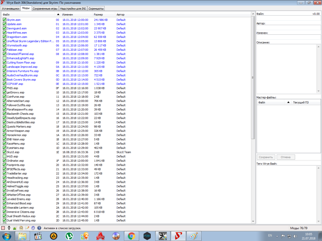This screenshot has height=241, width=322.
Task: Click the Сохранить button
Action: 266,157
